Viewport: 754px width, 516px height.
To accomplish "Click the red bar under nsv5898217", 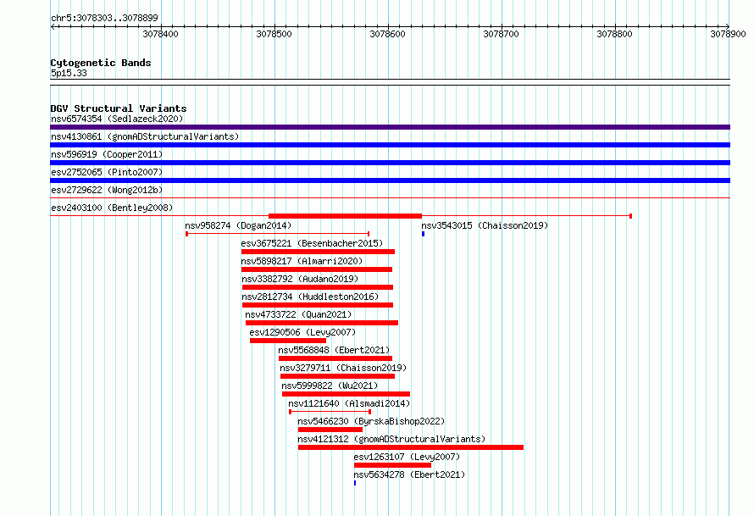I will [x=317, y=269].
